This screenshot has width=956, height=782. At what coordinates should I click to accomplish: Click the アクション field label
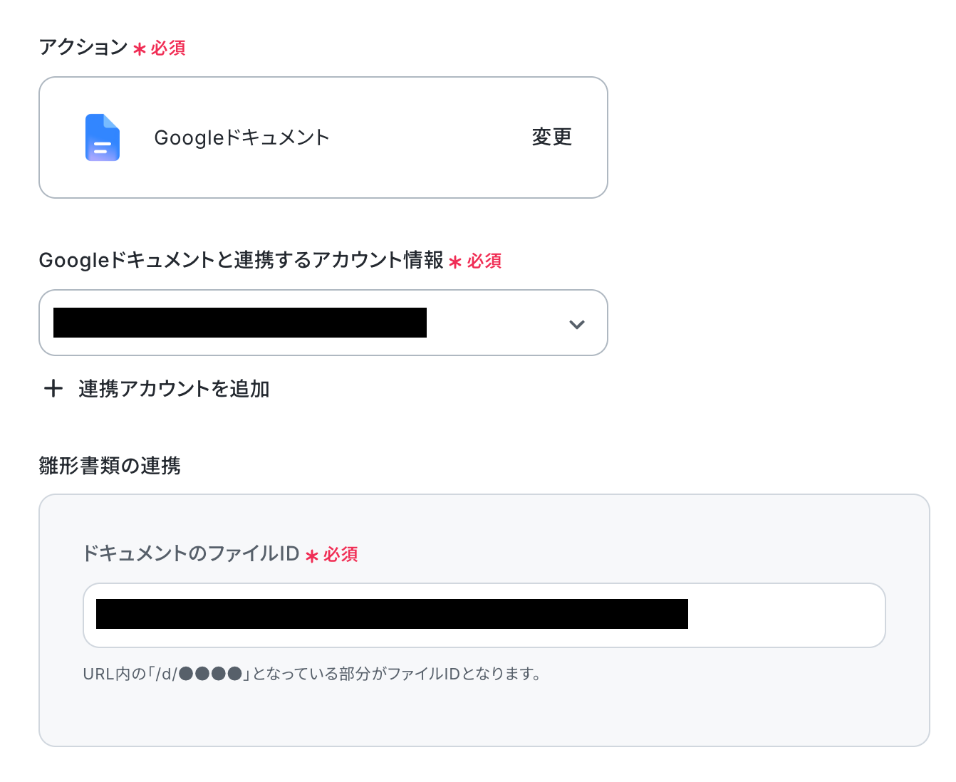coord(83,47)
